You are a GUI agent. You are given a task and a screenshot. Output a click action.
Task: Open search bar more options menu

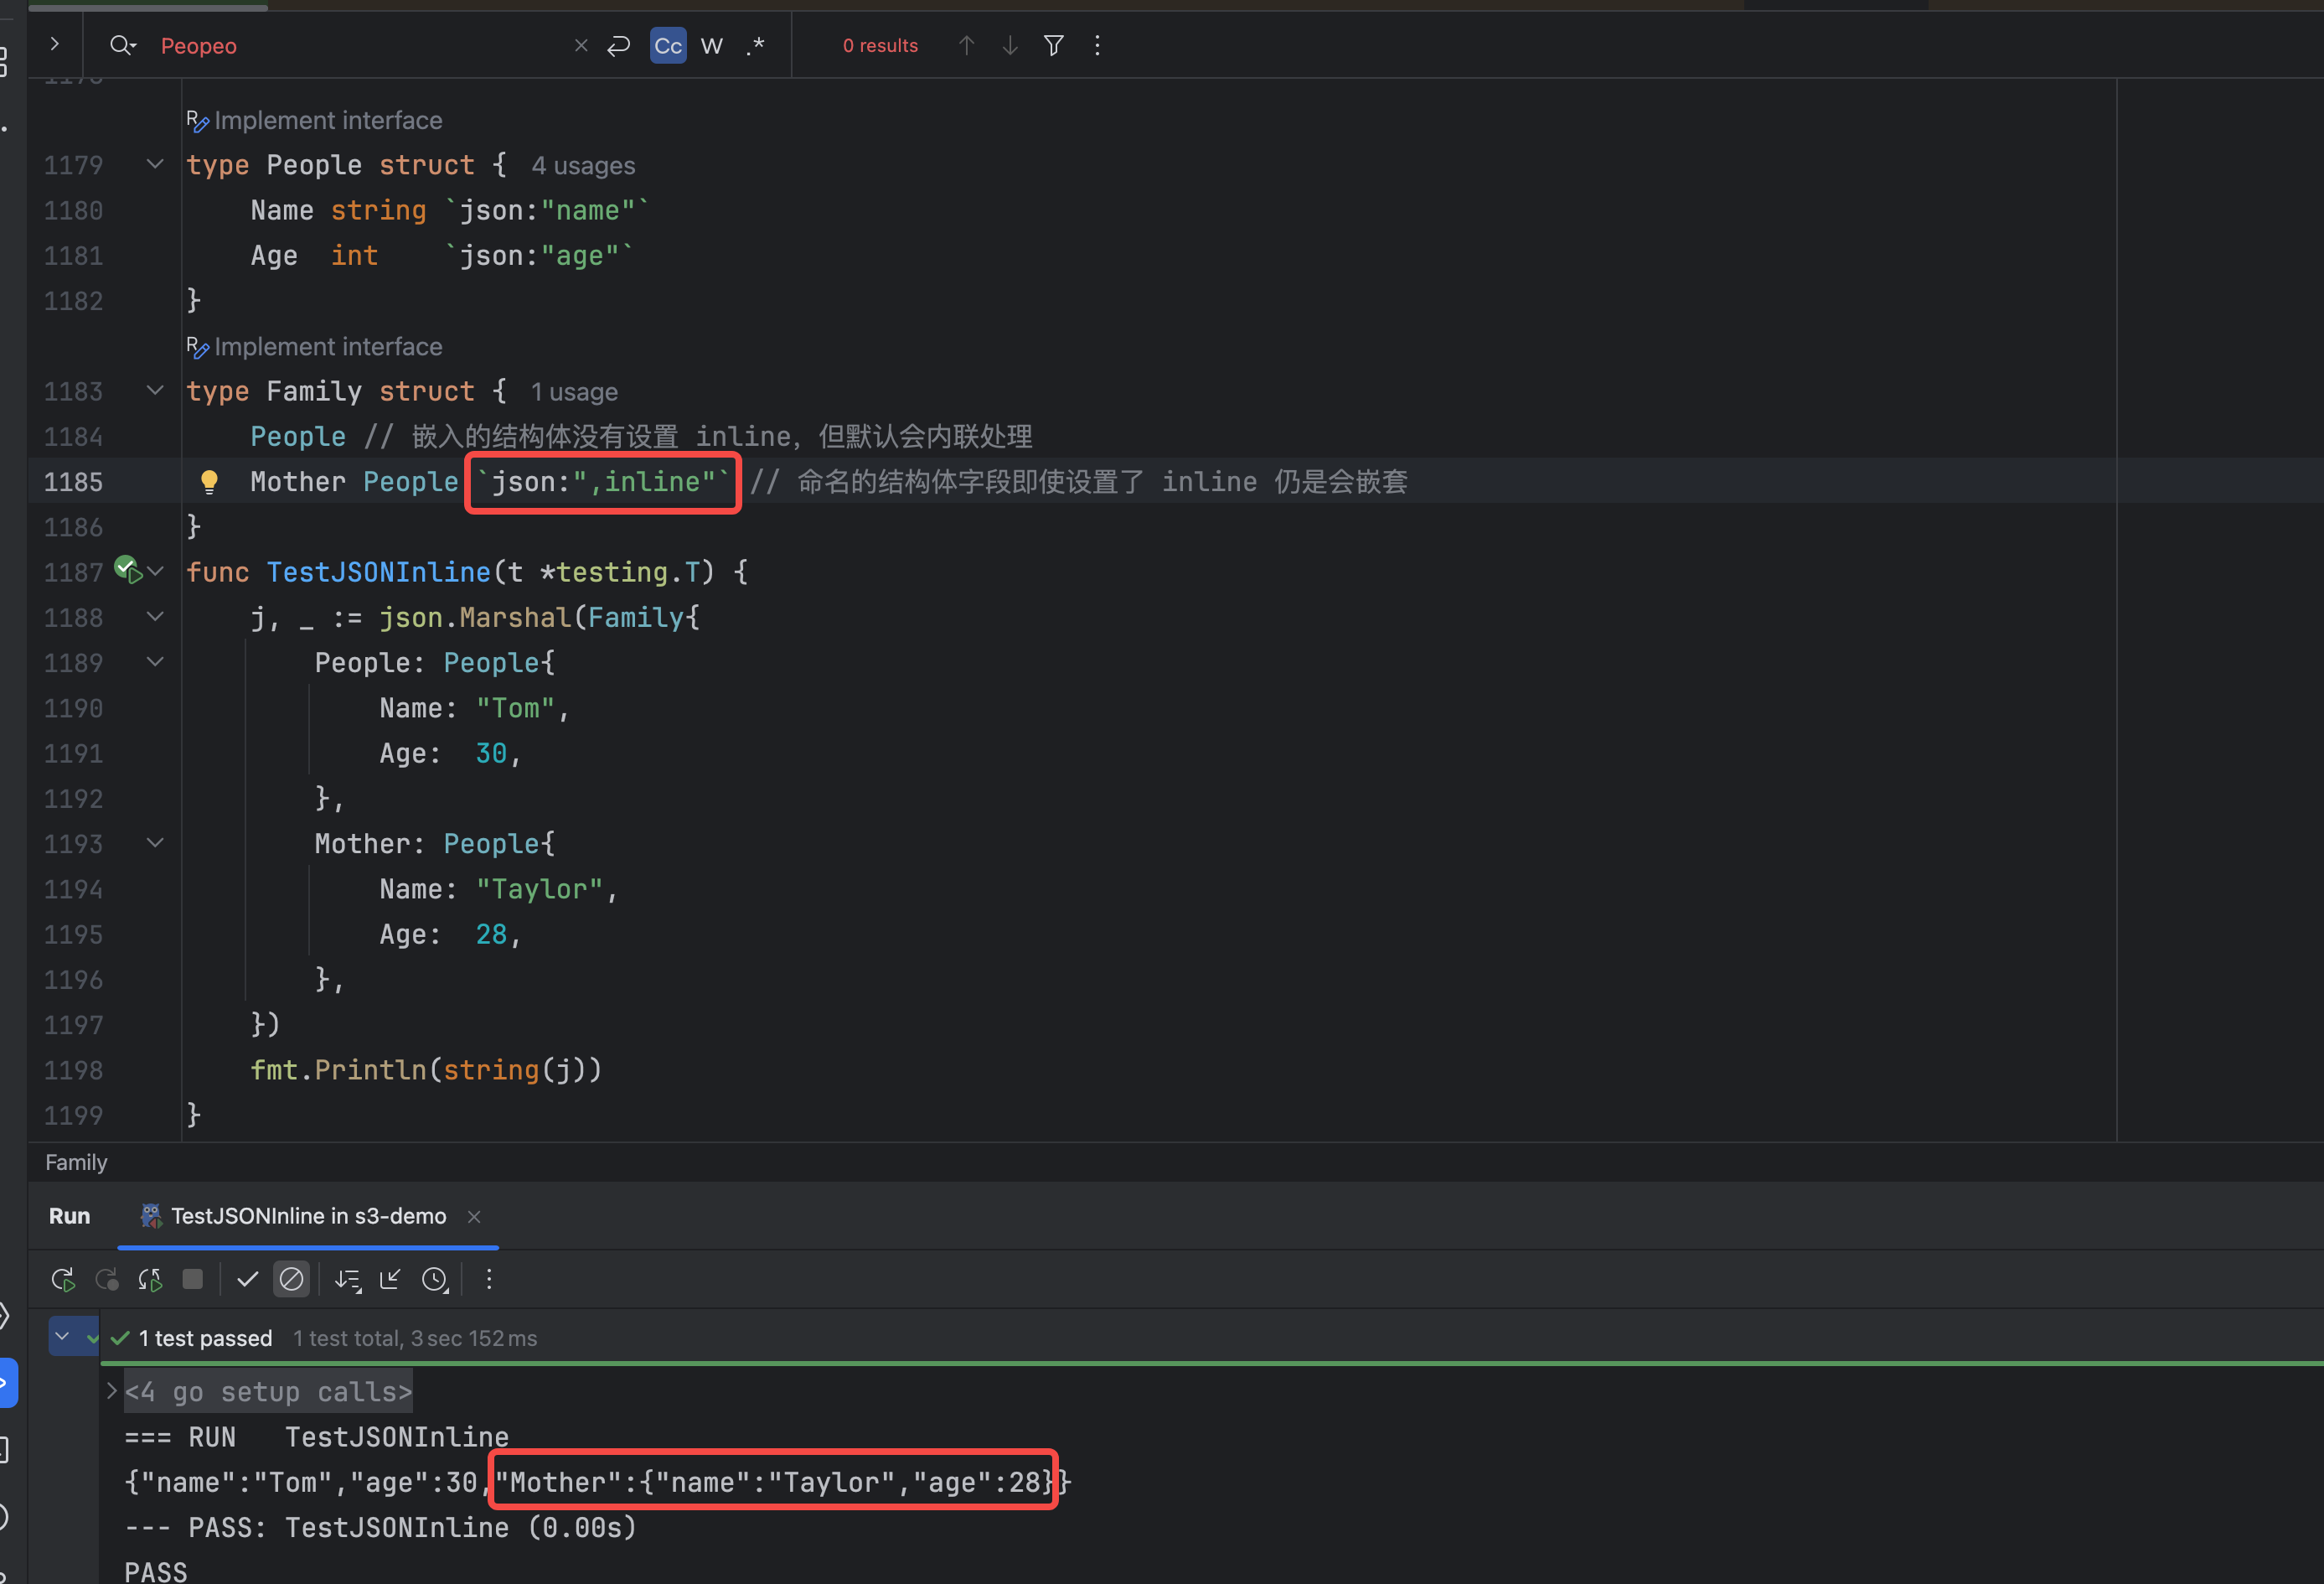pyautogui.click(x=1097, y=45)
